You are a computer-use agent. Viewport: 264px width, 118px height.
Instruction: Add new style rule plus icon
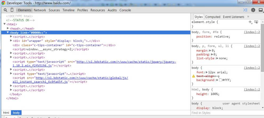point(250,22)
